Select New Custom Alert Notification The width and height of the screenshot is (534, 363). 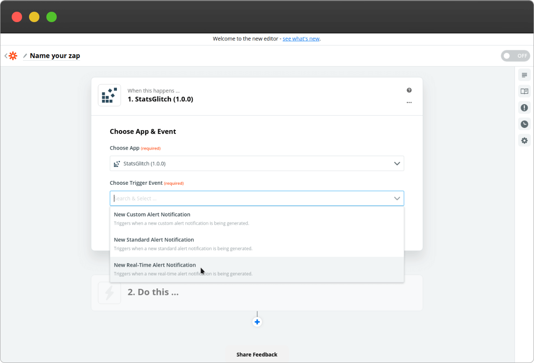[x=257, y=219]
